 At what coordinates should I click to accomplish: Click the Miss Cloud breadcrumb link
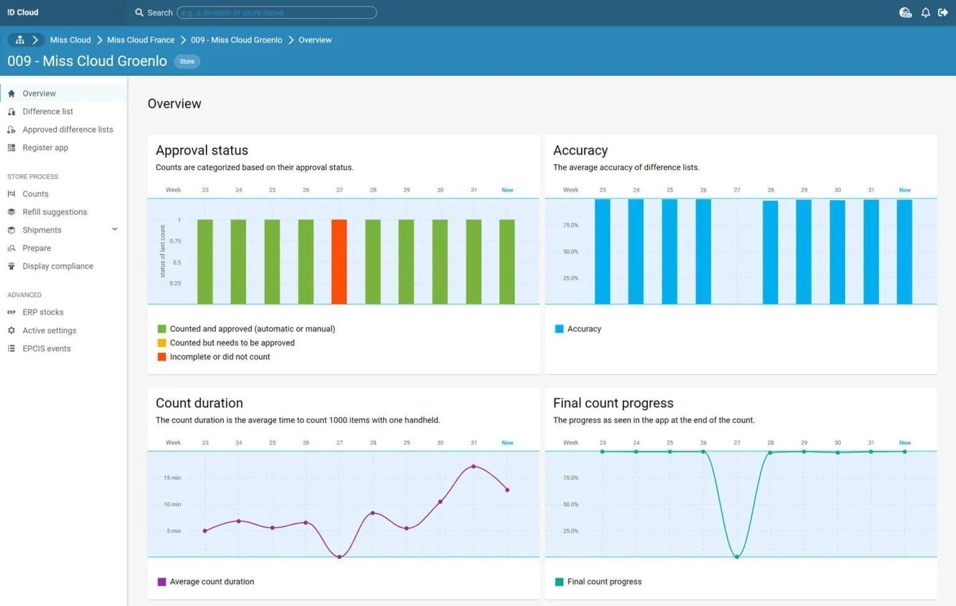70,40
